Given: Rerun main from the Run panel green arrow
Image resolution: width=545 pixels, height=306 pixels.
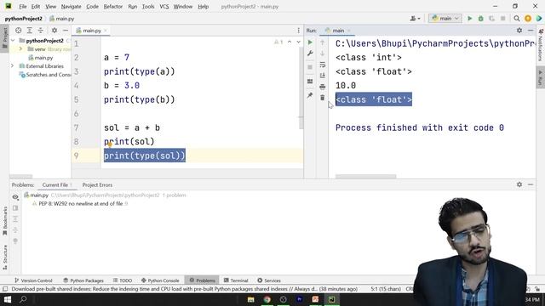Looking at the screenshot, I should pos(310,42).
